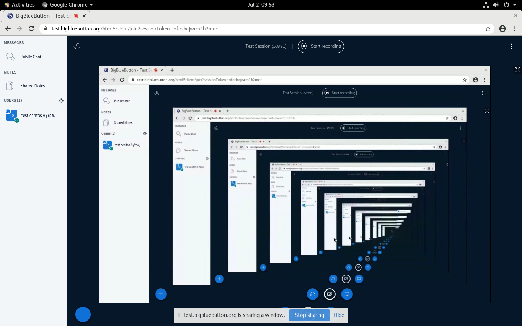The image size is (522, 326).
Task: Stop screenshare via the monitor icon
Action: [347, 294]
